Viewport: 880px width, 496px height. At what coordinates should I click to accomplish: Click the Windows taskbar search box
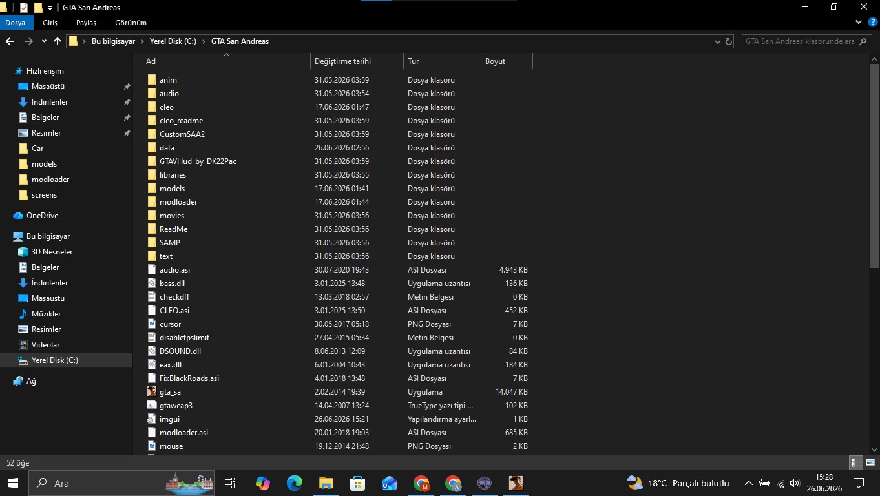coord(121,483)
